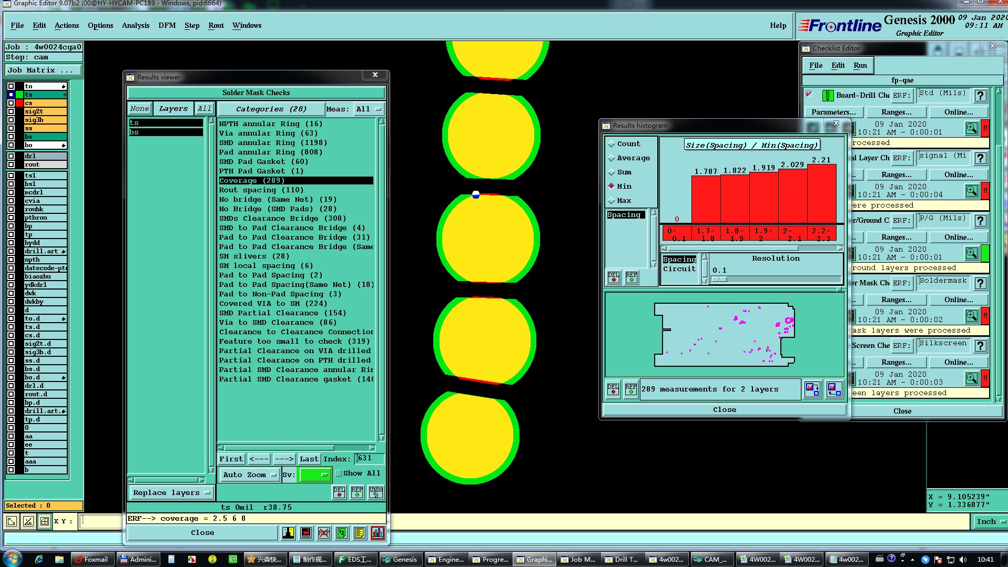Enable the Show All checkbox
Image resolution: width=1008 pixels, height=567 pixels.
pos(339,473)
